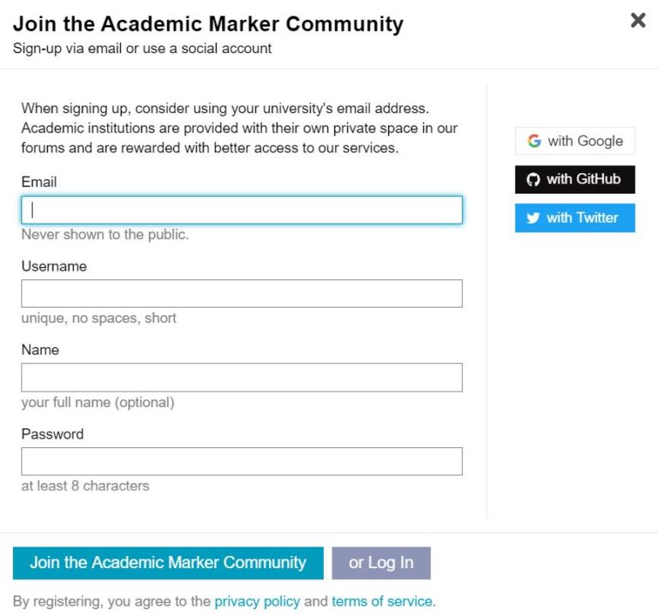Click the Google logo icon
Screen dimensions: 658x616
pos(534,141)
